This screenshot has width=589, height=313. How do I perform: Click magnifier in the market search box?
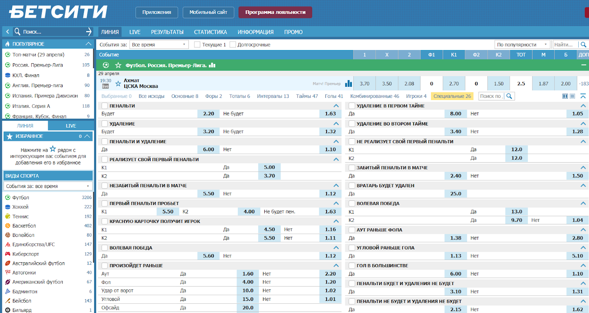tap(509, 96)
